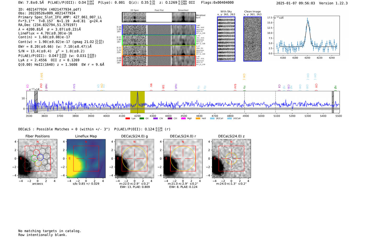Click the green fiber circle in Fiber Positions
366x249 pixels.
(x=34, y=159)
